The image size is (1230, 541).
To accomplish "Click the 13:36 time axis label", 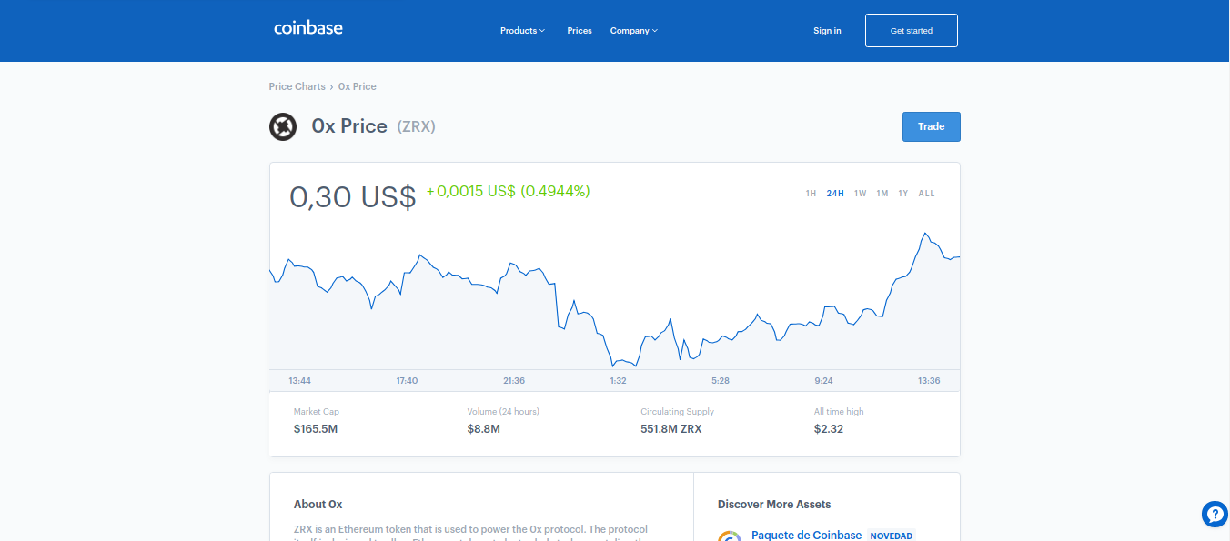I will pos(929,380).
